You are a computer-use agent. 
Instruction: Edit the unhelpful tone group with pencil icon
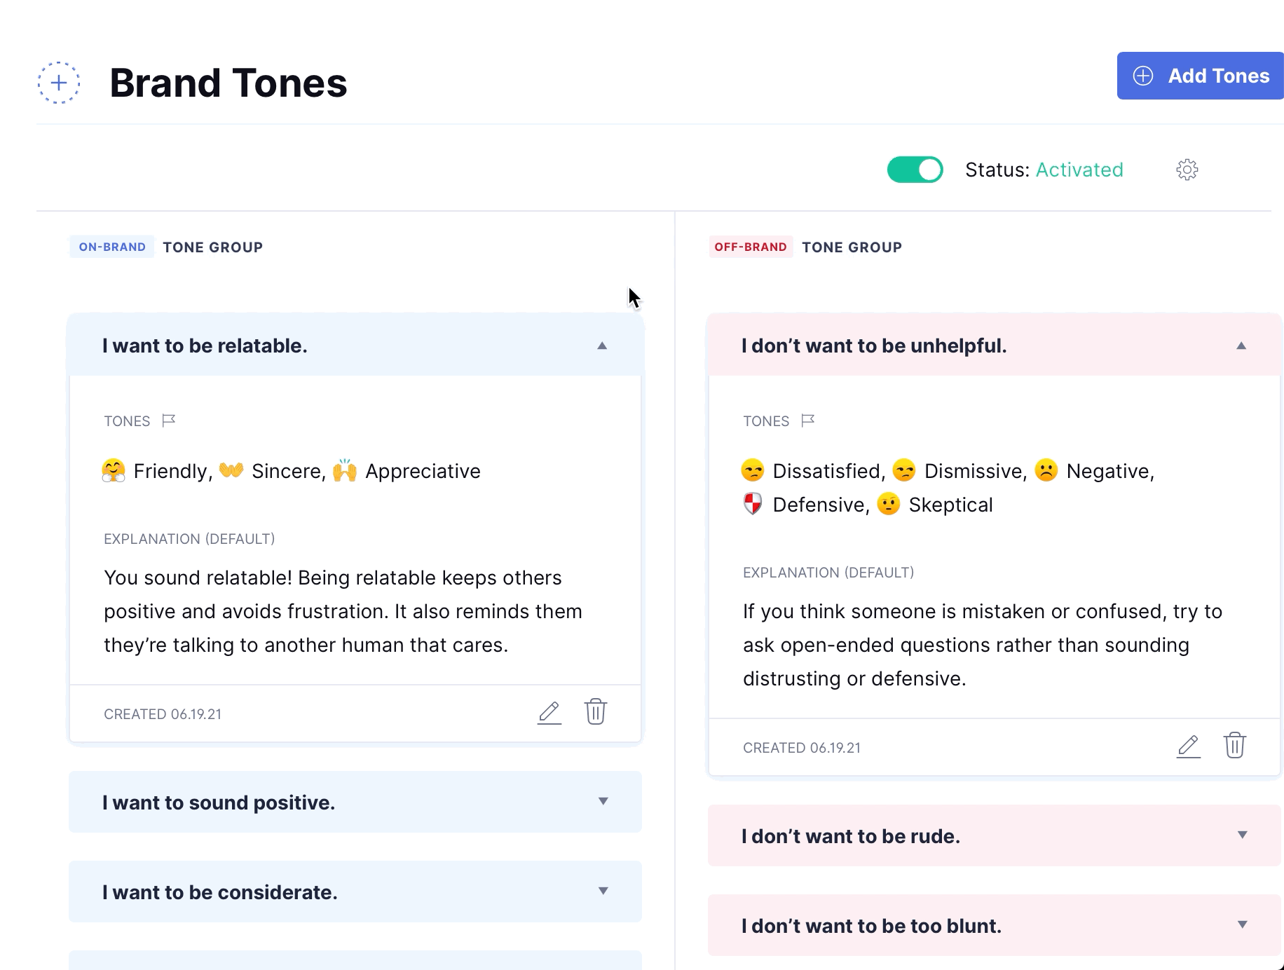(1188, 746)
